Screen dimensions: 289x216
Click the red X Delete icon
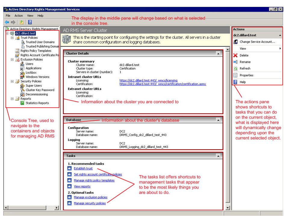click(235, 55)
